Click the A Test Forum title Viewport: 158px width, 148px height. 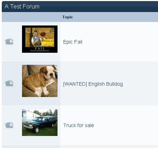click(22, 6)
